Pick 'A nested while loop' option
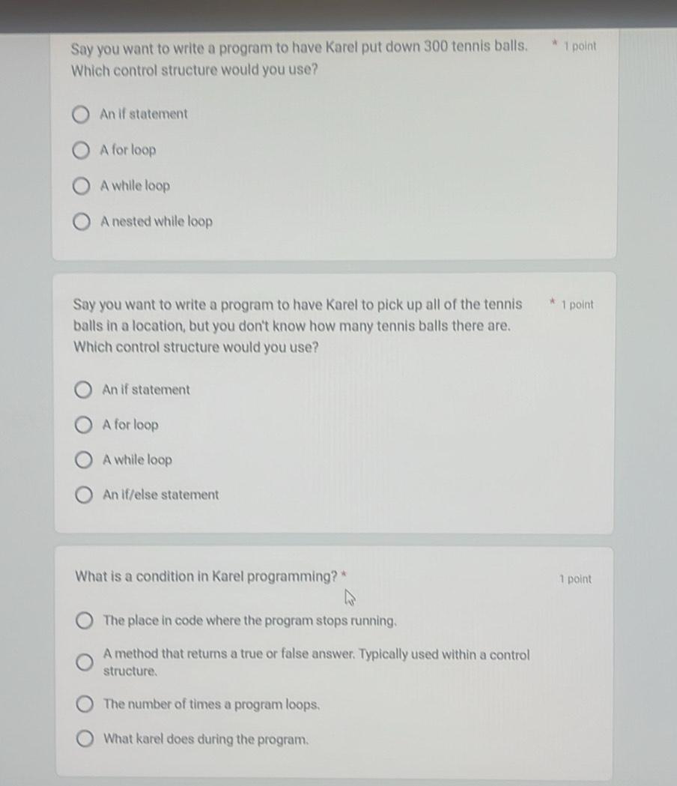The height and width of the screenshot is (786, 677). tap(82, 222)
